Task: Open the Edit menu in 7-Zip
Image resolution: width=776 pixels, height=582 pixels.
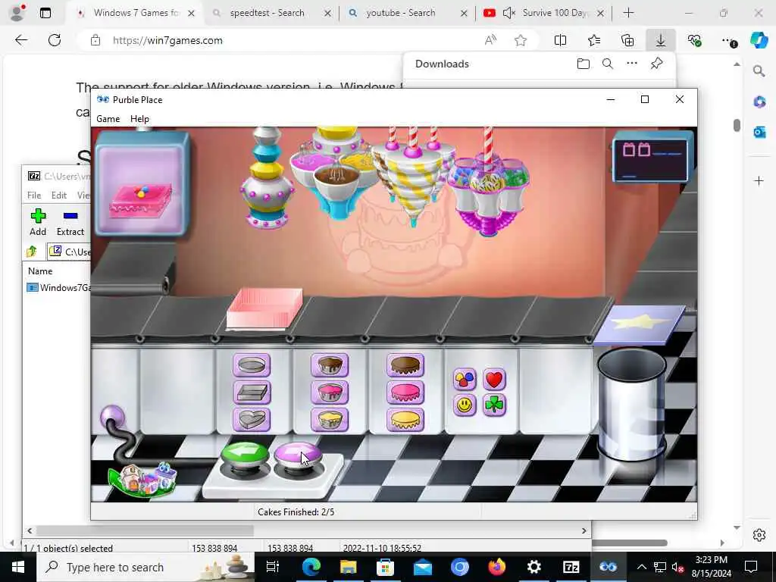Action: pos(59,195)
